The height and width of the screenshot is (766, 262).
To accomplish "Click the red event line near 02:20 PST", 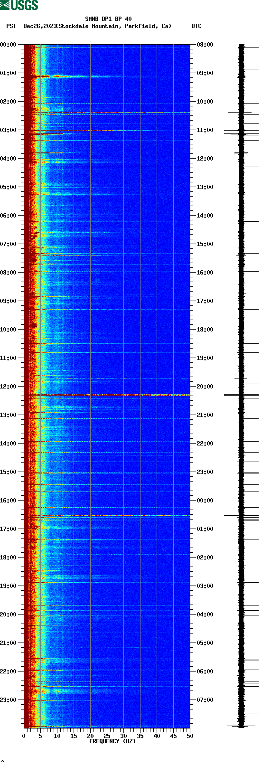I will (x=107, y=113).
